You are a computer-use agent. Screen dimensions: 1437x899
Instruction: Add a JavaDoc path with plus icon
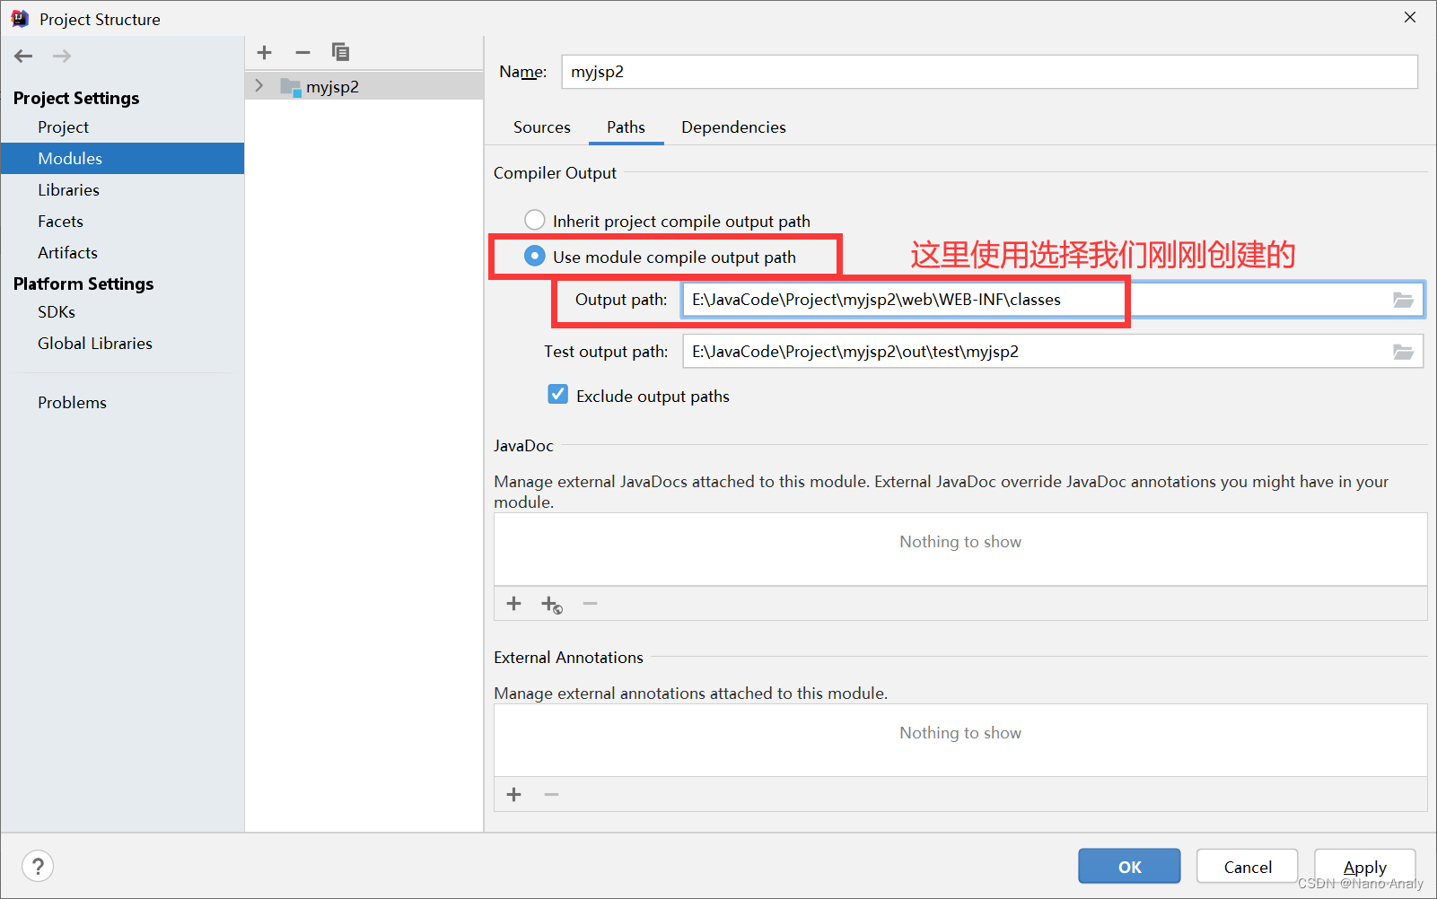[514, 604]
